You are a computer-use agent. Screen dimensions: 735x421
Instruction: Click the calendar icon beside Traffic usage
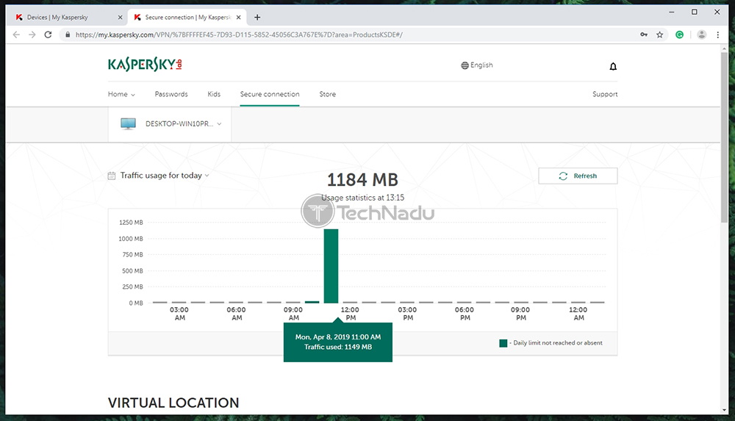[x=112, y=176]
